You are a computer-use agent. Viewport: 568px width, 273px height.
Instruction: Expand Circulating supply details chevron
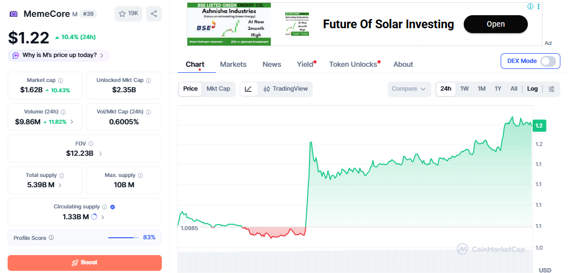[x=103, y=217]
